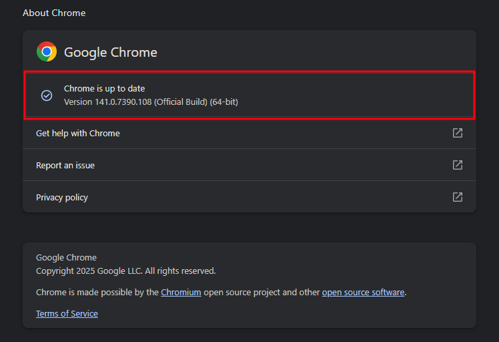499x342 pixels.
Task: Open the Terms of Service link
Action: [67, 314]
